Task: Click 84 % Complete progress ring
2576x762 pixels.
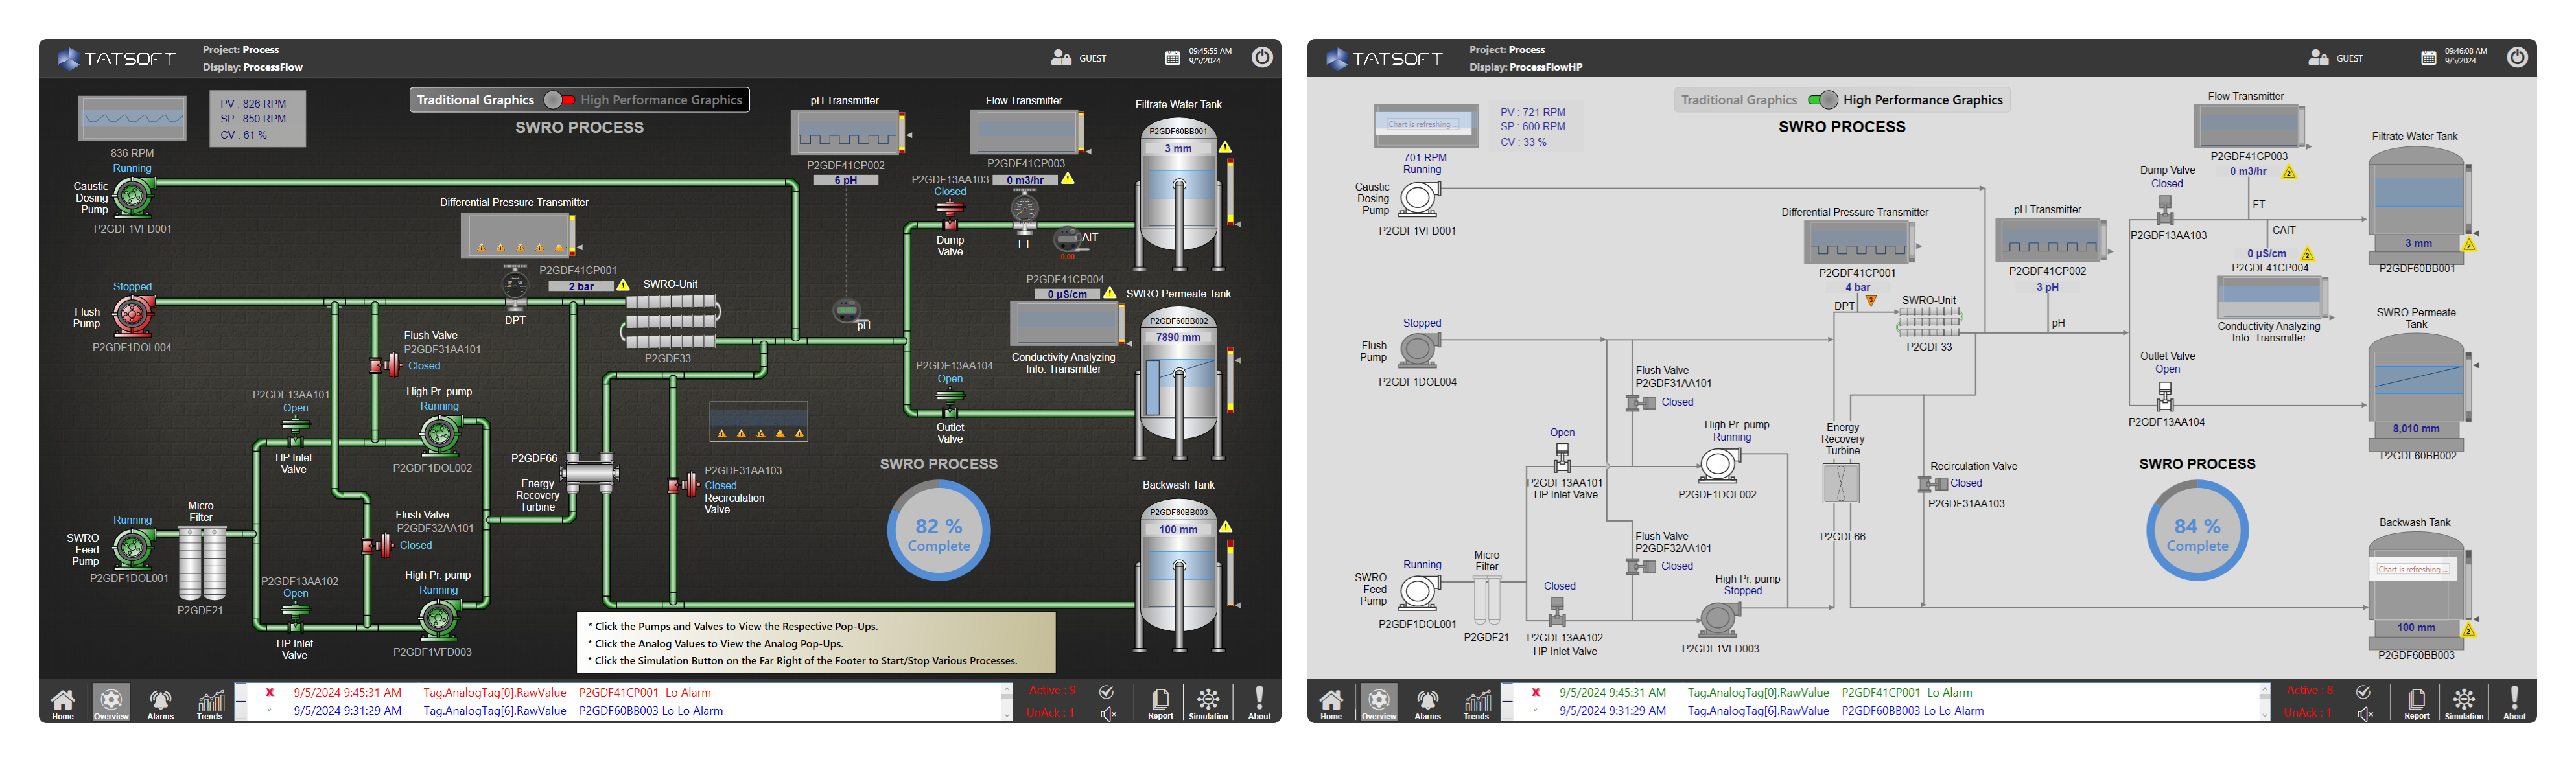Action: click(x=2197, y=531)
